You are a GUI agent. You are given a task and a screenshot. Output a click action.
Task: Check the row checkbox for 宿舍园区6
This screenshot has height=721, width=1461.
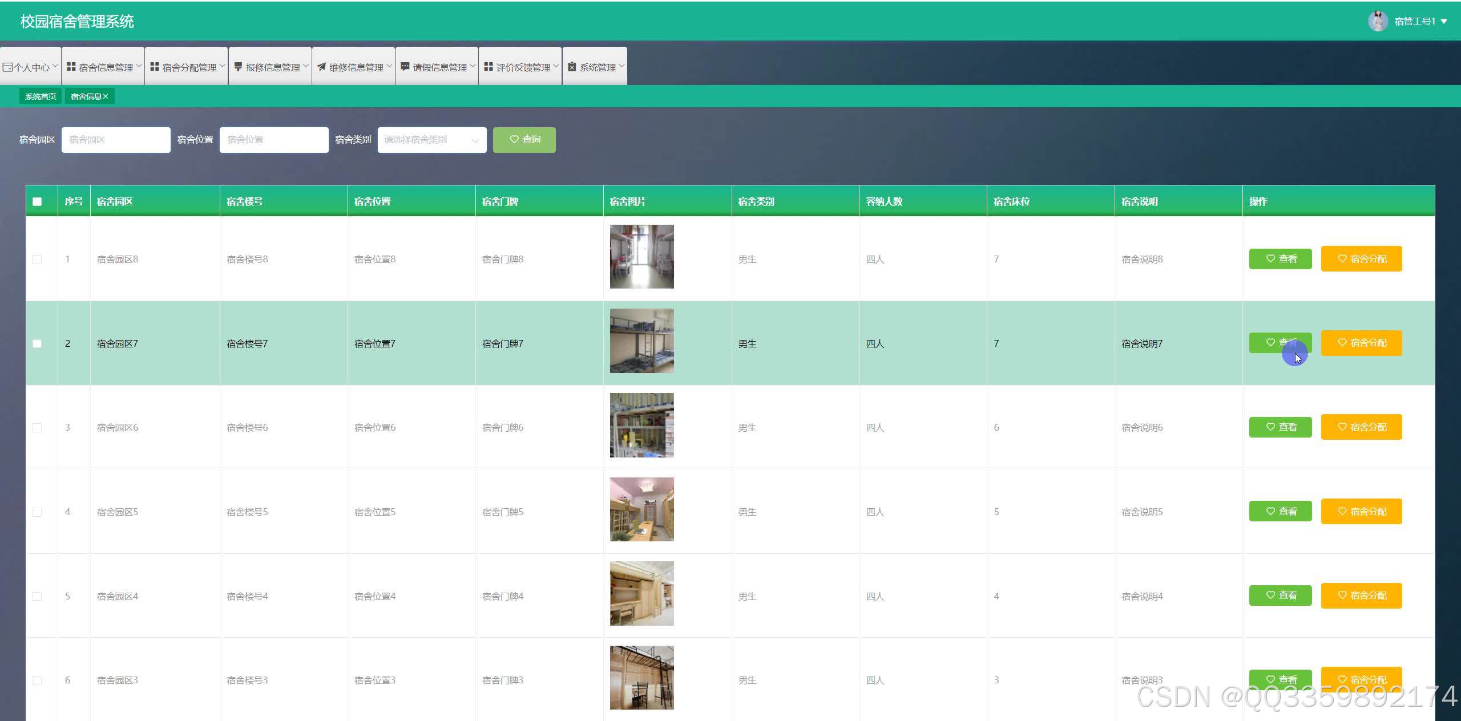[37, 428]
